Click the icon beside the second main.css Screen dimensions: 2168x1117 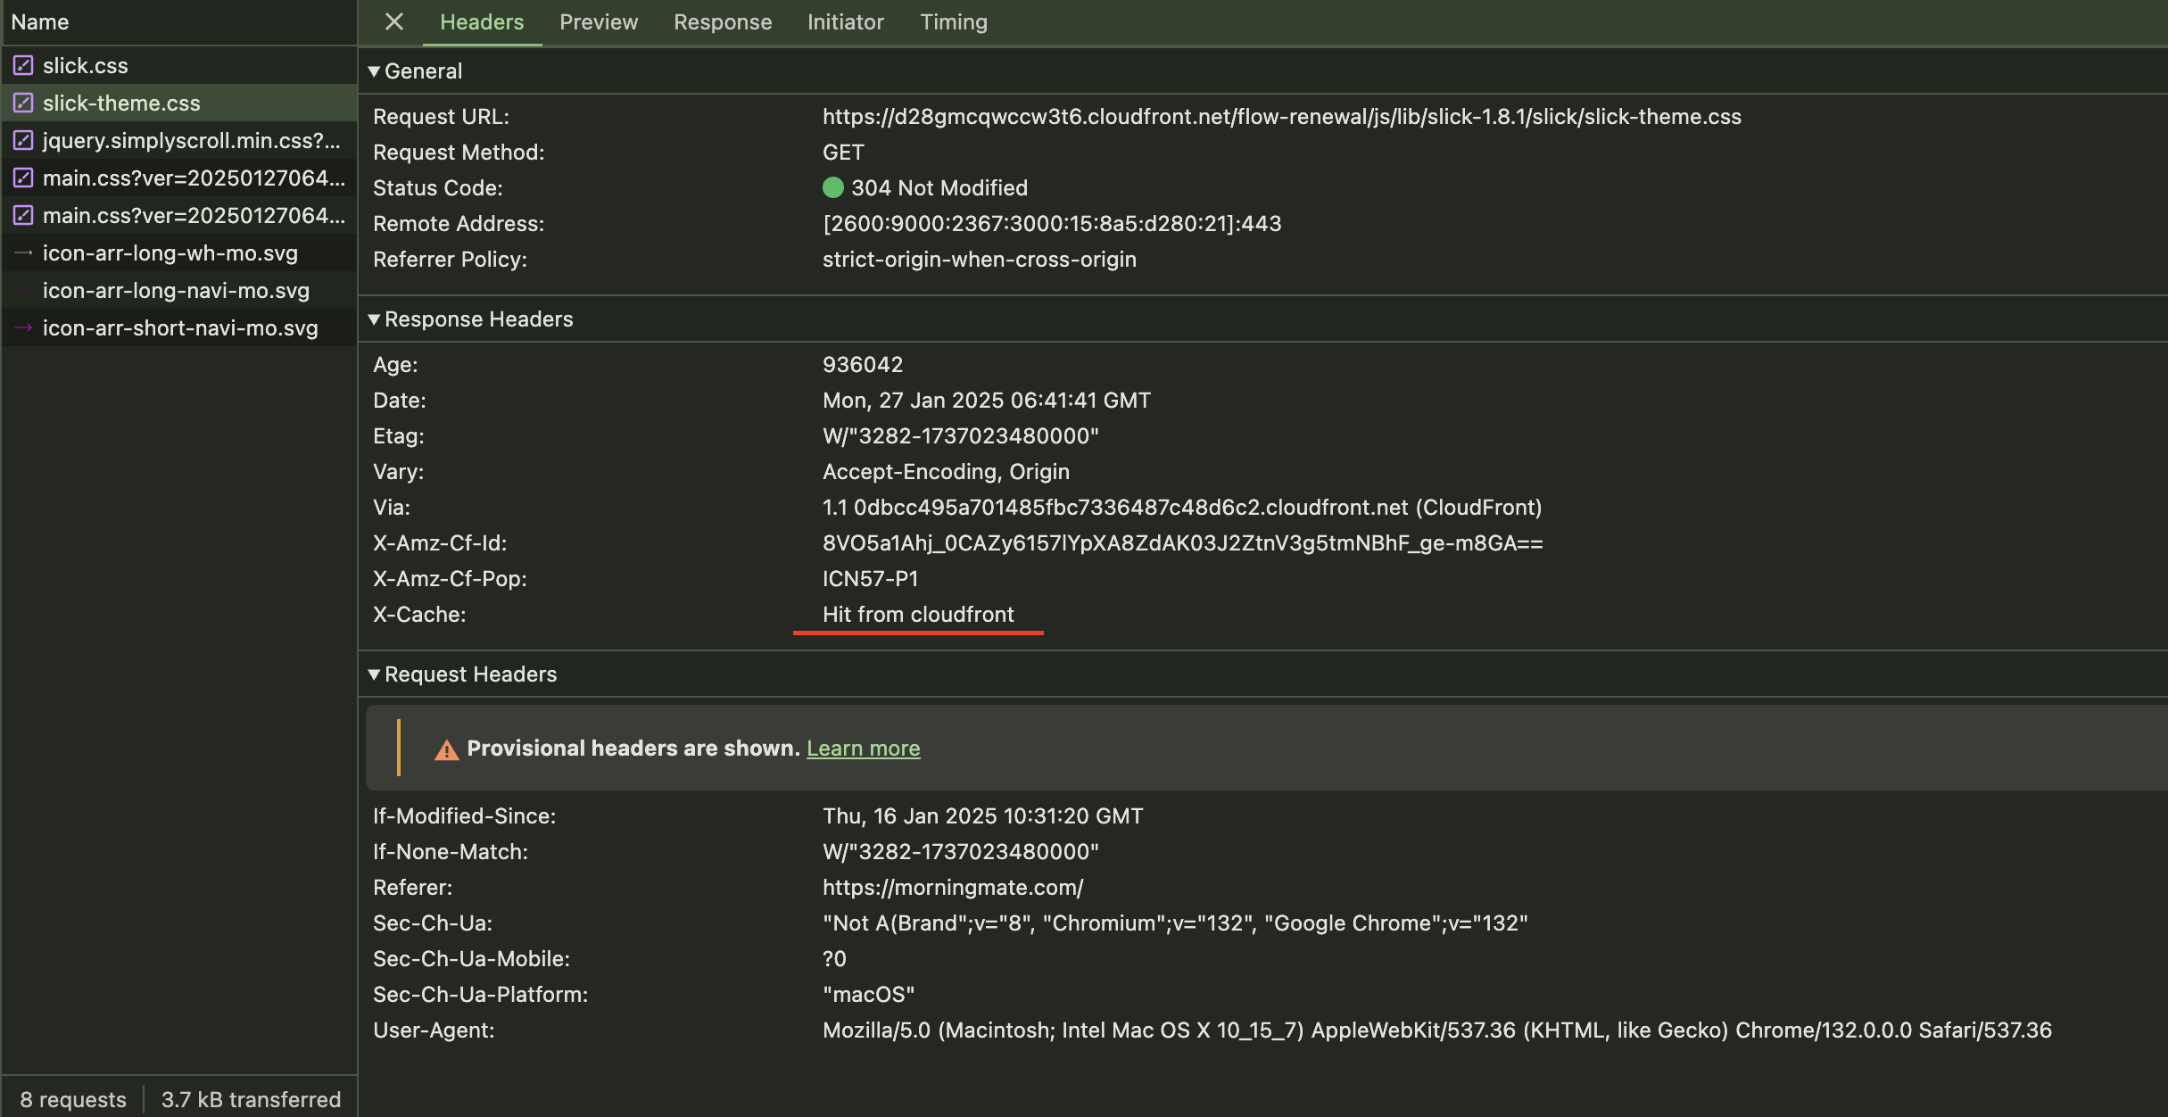[23, 215]
